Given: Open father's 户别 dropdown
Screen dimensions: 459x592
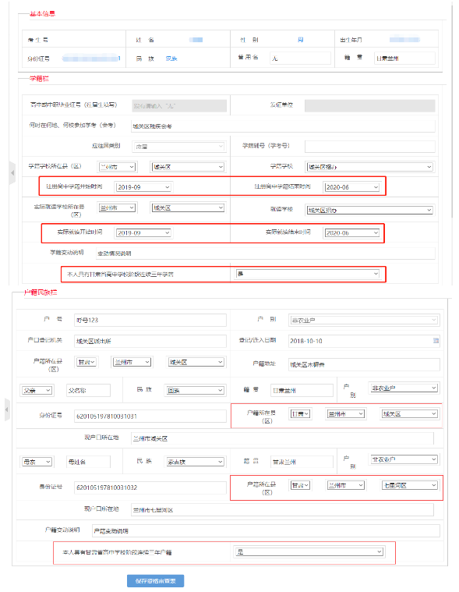Looking at the screenshot, I should (403, 388).
